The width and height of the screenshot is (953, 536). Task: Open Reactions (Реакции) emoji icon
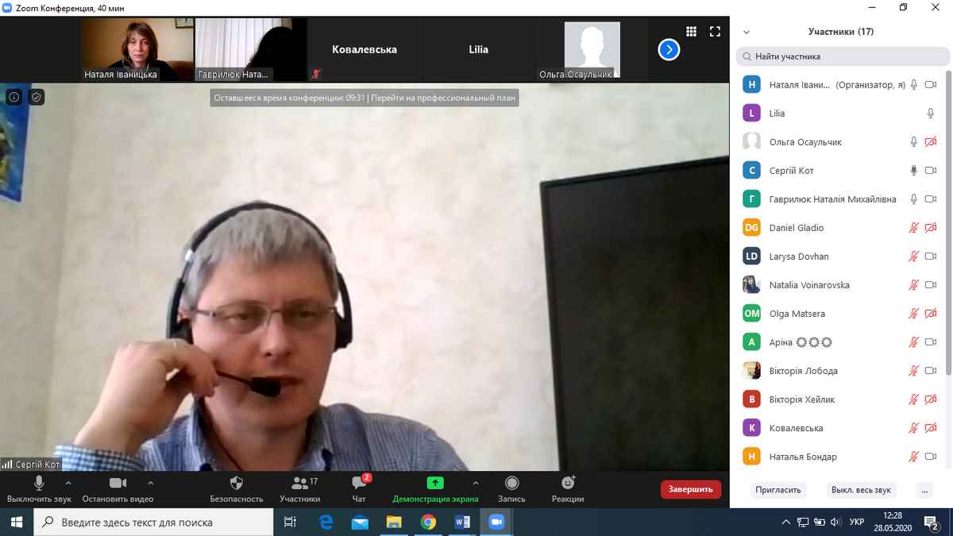568,484
